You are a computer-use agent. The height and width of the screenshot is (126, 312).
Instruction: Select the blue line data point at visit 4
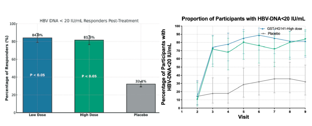[228, 44]
